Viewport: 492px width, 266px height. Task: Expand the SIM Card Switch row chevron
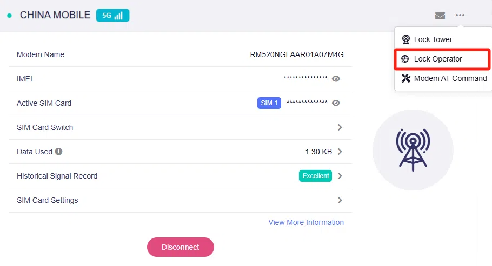[340, 127]
